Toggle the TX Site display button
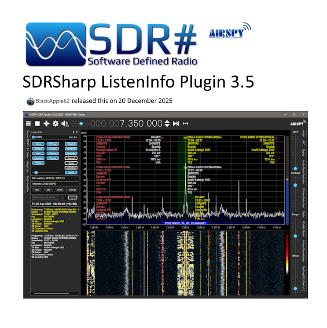The width and height of the screenshot is (327, 328). 38,163
